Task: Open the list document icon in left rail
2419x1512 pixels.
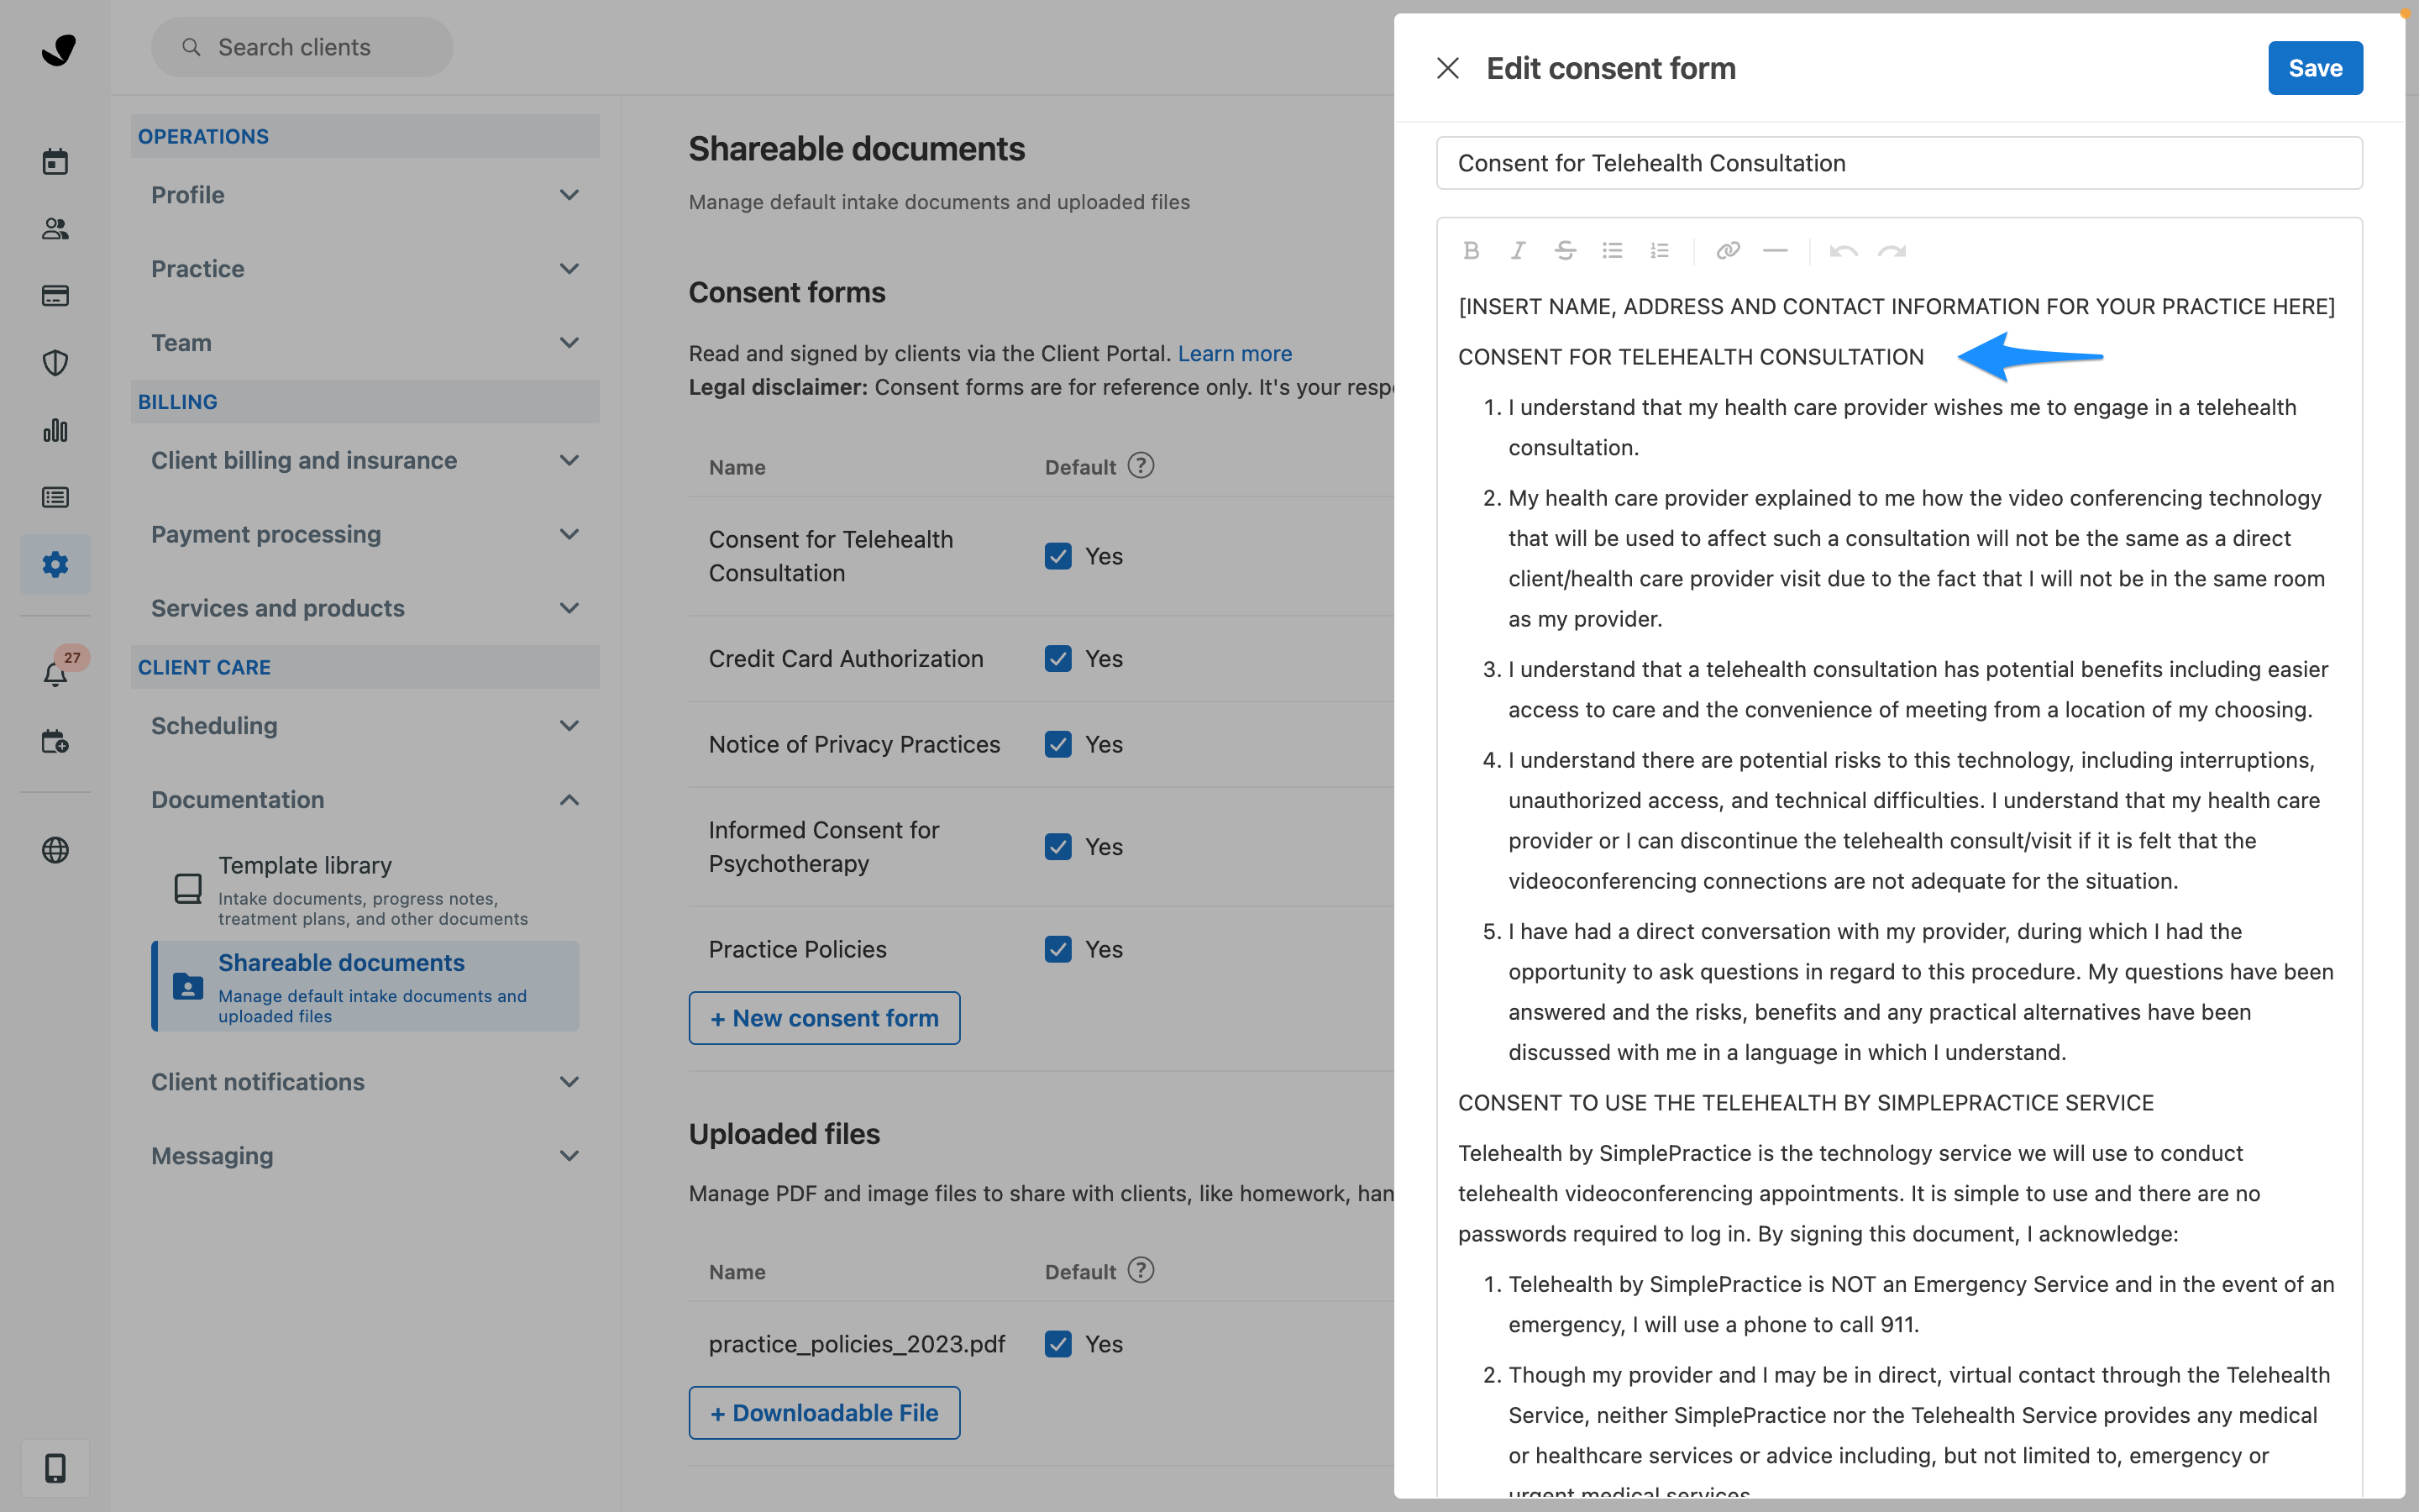Action: click(x=55, y=497)
